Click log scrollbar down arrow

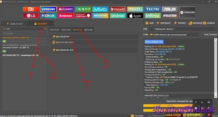click(x=216, y=97)
